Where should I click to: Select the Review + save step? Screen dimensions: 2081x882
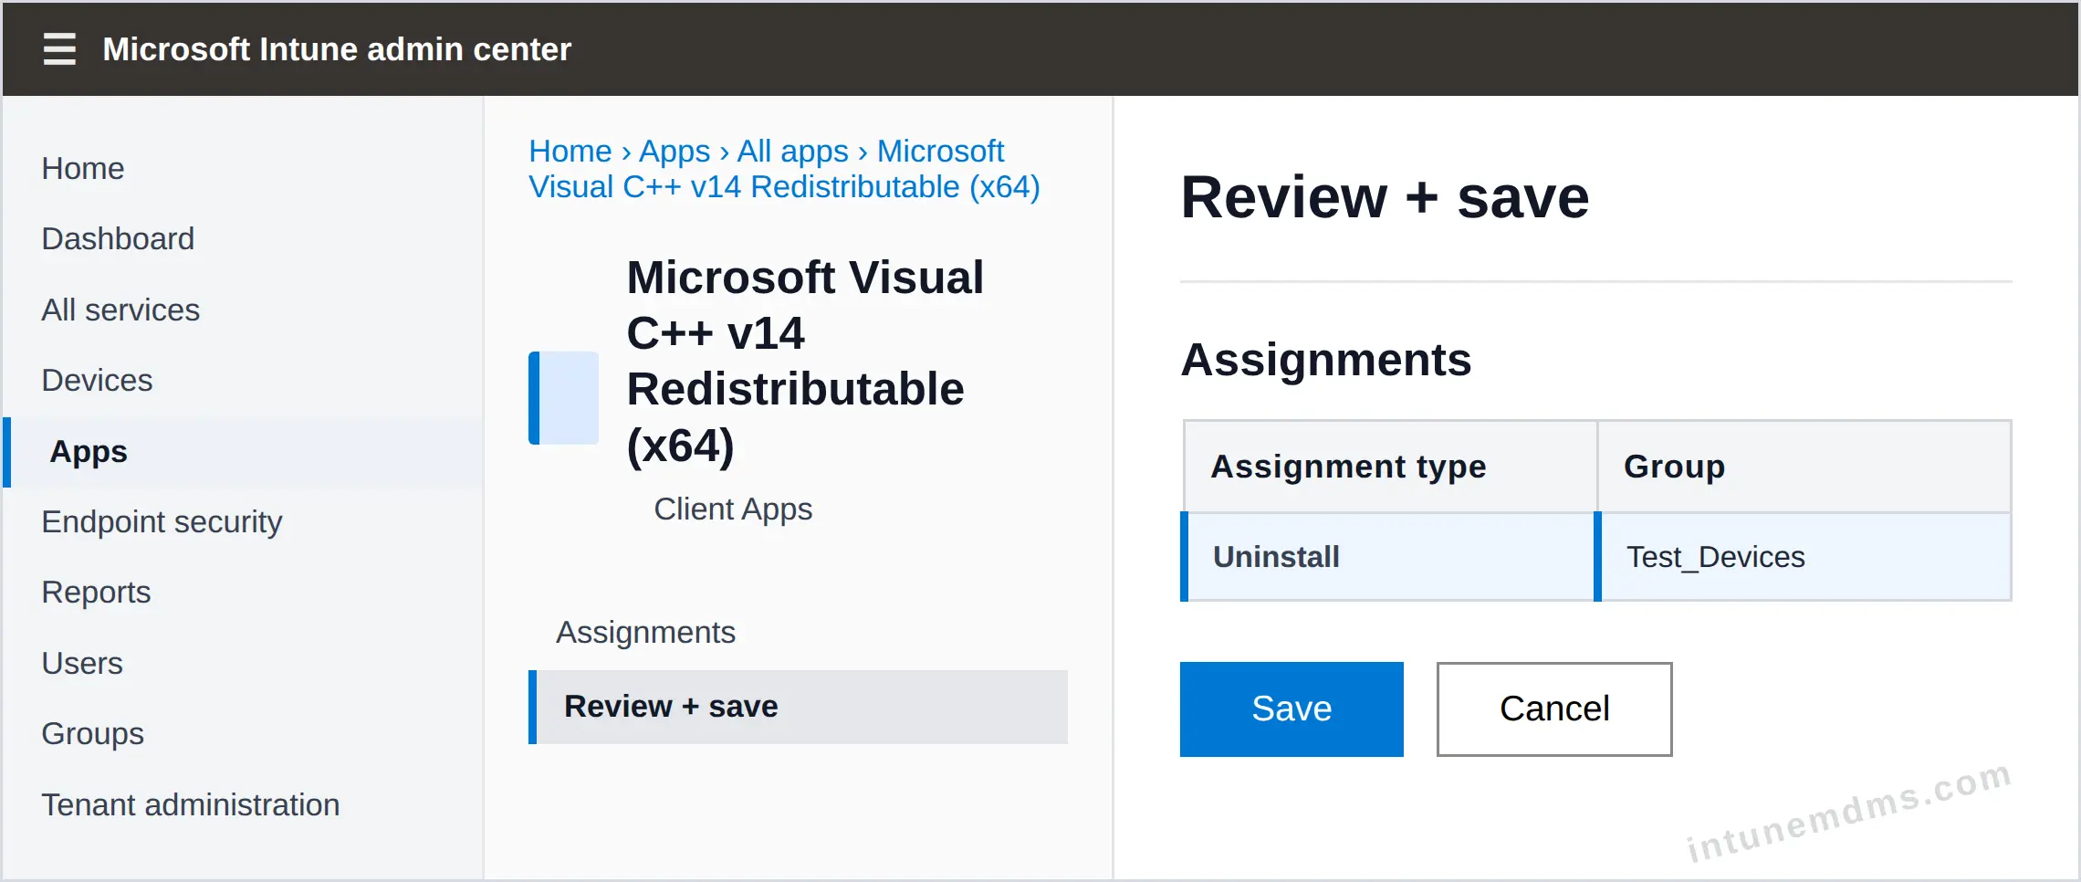799,707
